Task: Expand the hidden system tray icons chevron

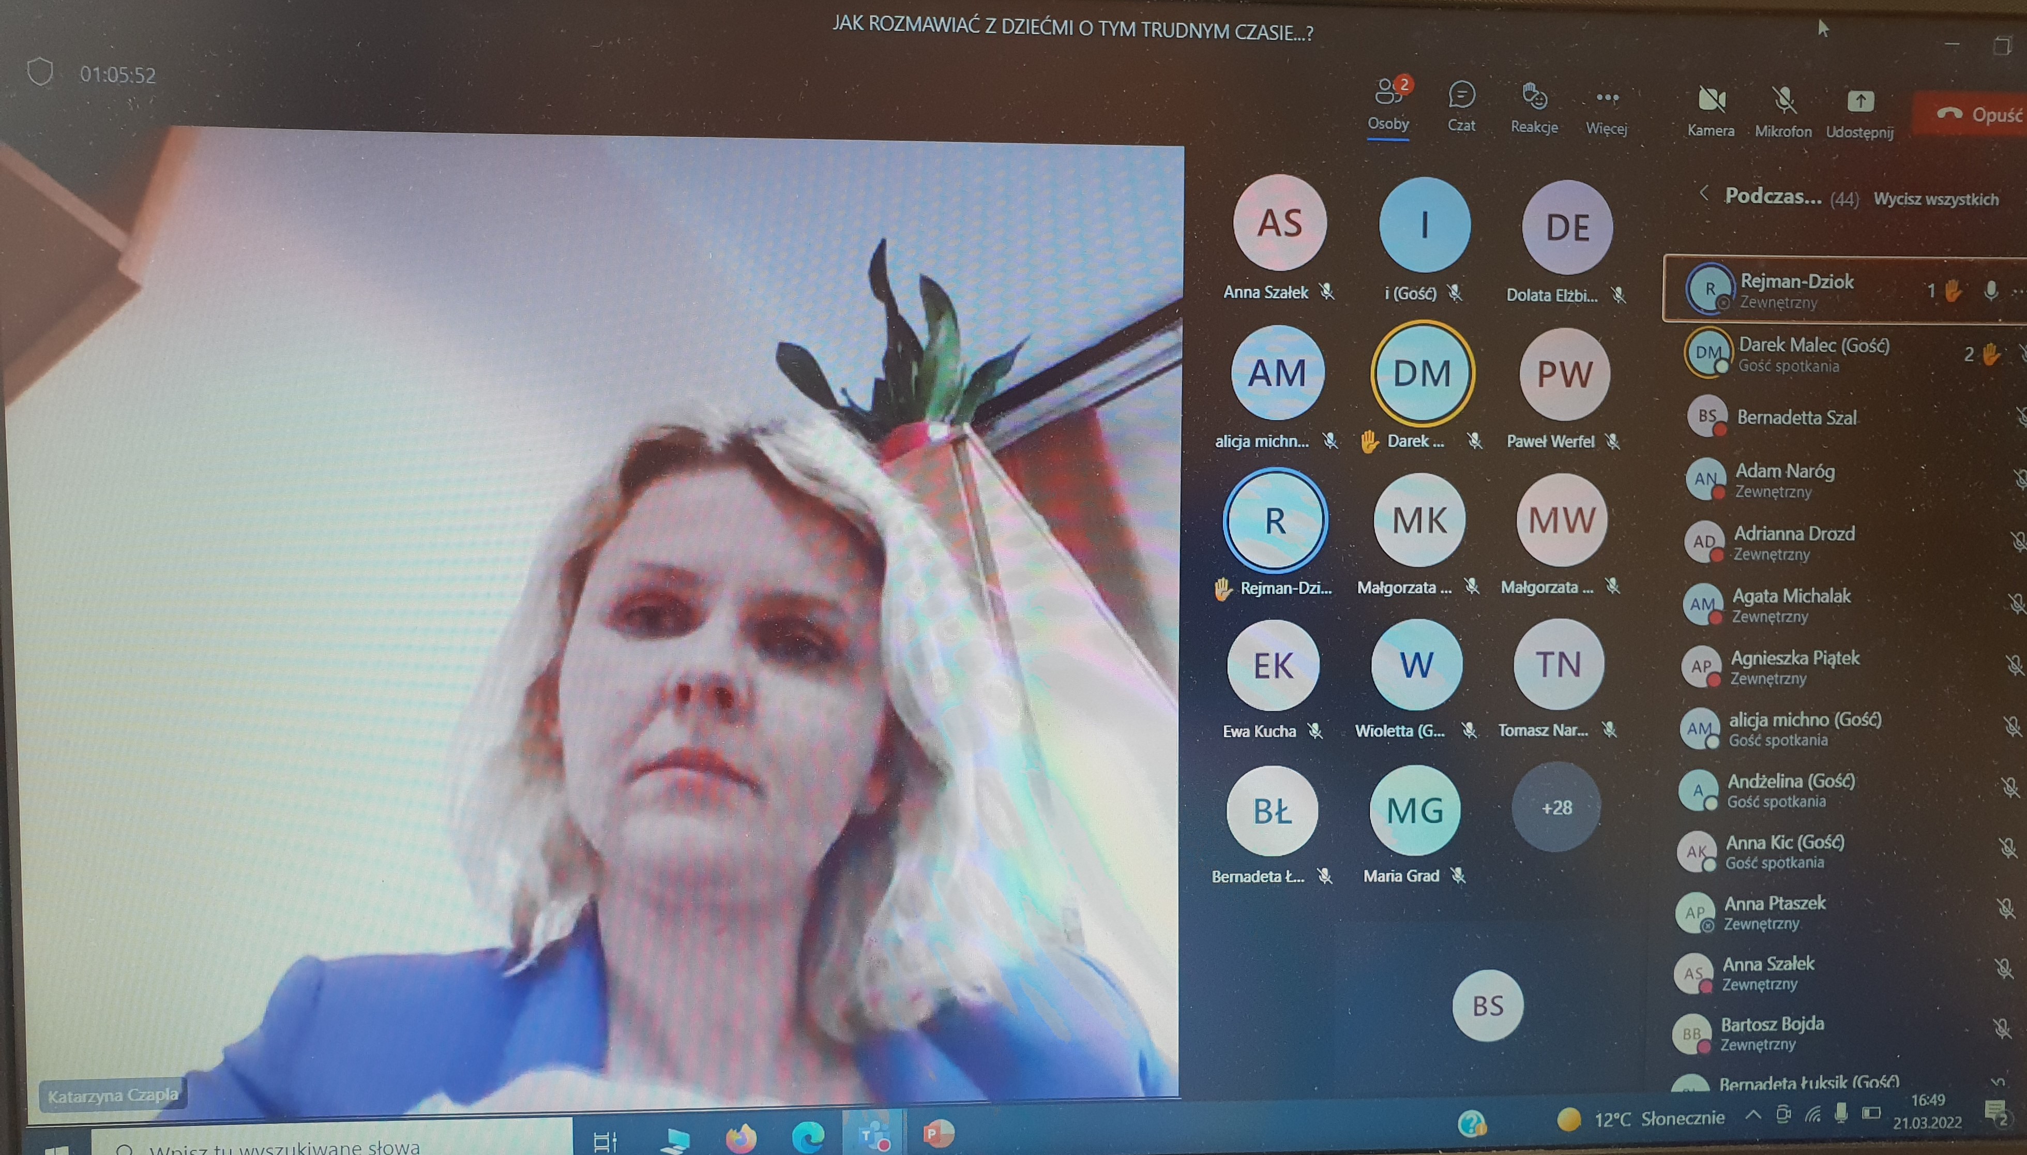Action: tap(1753, 1115)
